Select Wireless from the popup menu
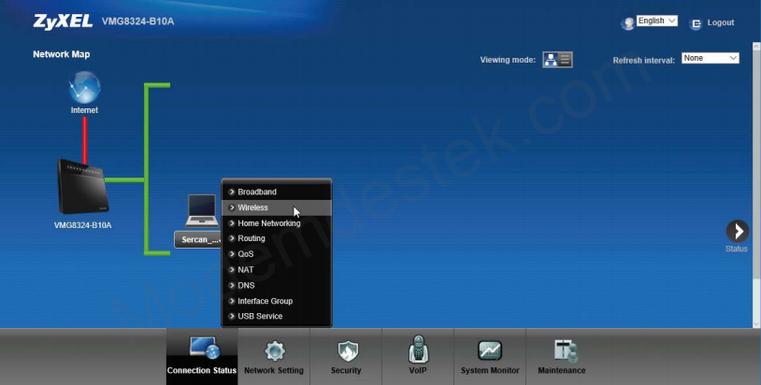Screen dimensions: 761x385 tap(253, 207)
